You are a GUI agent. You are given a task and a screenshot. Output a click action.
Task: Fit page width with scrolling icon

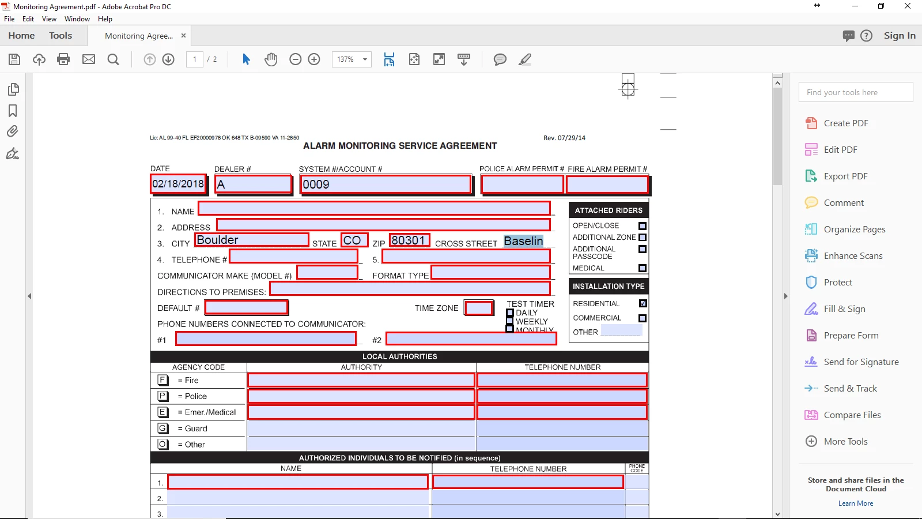pyautogui.click(x=390, y=59)
